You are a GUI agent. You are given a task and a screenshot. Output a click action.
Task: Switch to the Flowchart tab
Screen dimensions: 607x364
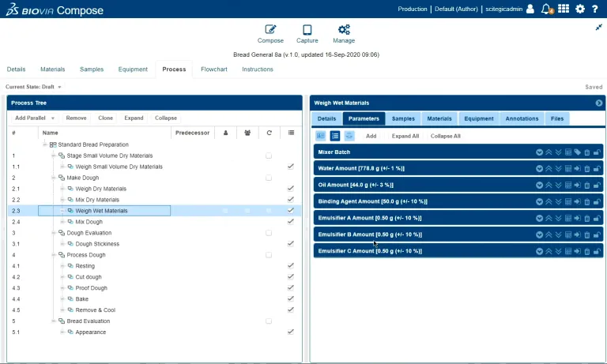(214, 69)
